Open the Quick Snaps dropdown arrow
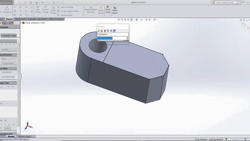Screen dimensions: 250x141 tap(108, 16)
